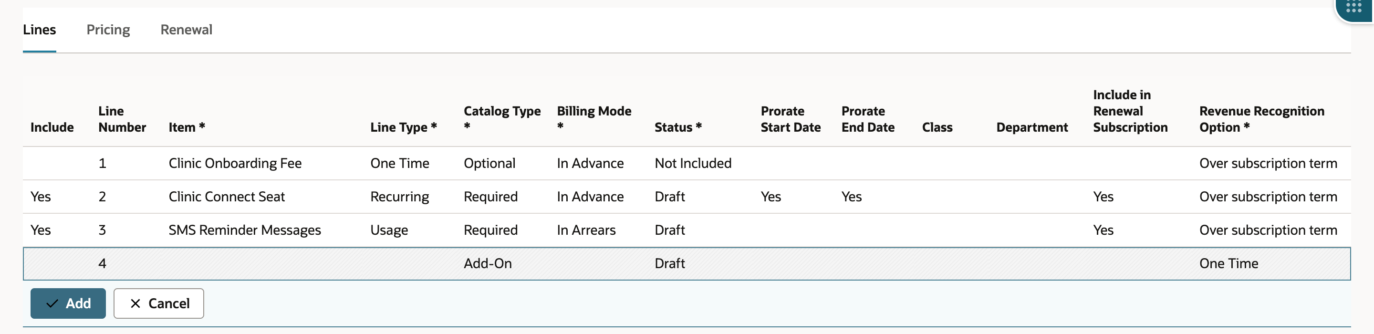Image resolution: width=1374 pixels, height=334 pixels.
Task: Click the Catalog Type column header
Action: pyautogui.click(x=502, y=119)
